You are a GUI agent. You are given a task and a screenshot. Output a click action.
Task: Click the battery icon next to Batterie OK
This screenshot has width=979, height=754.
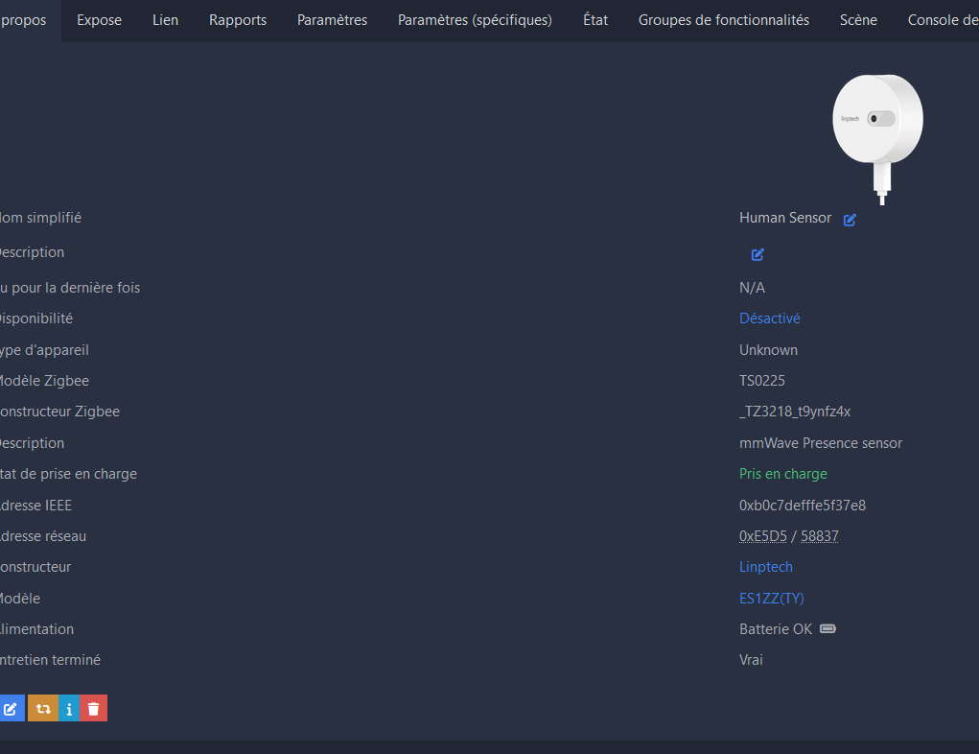click(x=827, y=628)
